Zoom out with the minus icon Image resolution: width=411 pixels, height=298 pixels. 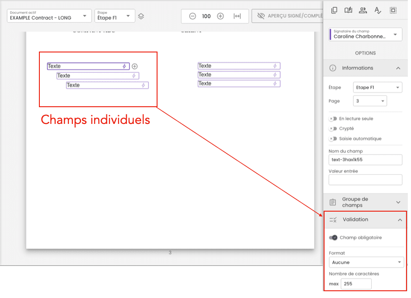coord(192,16)
